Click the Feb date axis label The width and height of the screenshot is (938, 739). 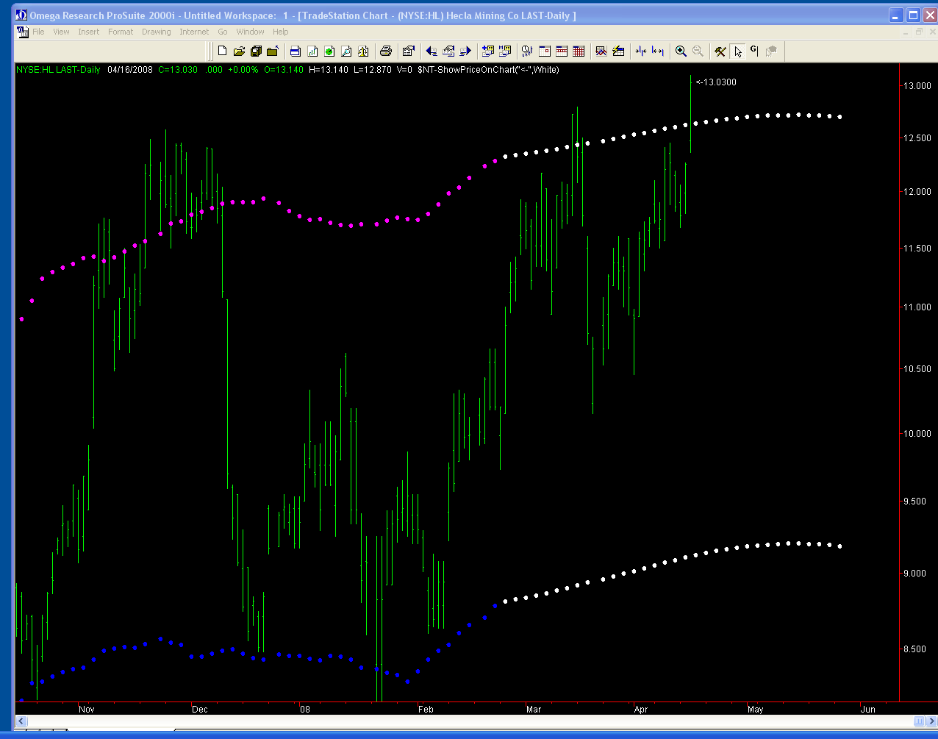point(426,710)
